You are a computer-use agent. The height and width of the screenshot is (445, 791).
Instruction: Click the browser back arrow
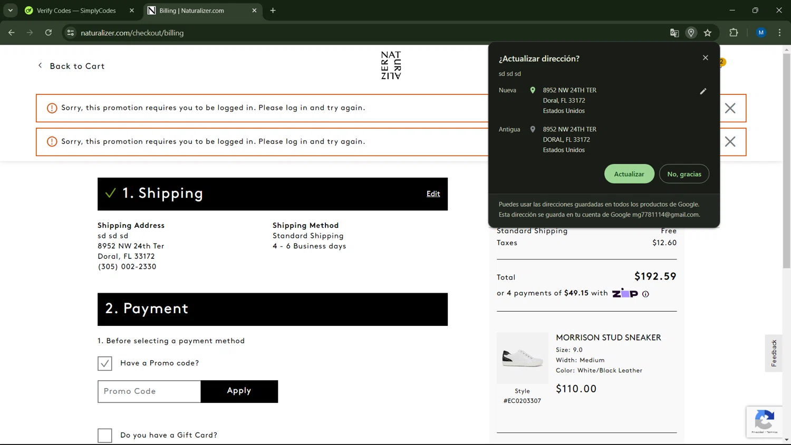click(12, 33)
